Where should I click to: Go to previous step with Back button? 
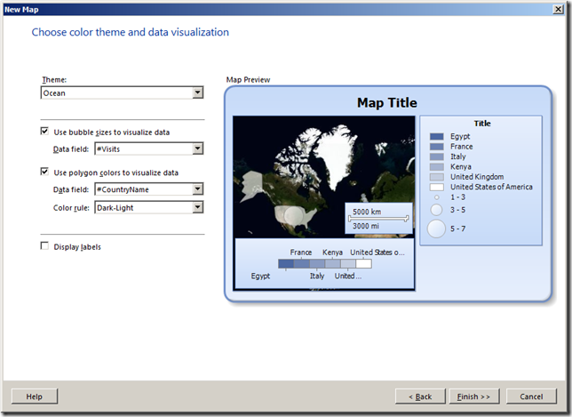[420, 397]
